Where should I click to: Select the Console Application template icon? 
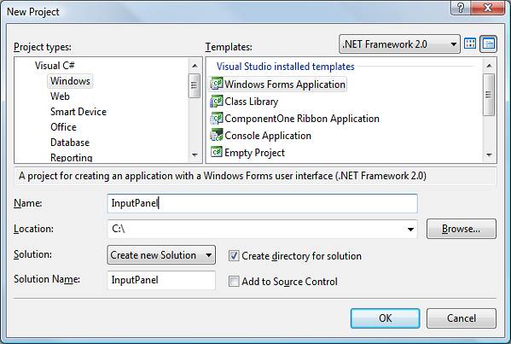[217, 135]
